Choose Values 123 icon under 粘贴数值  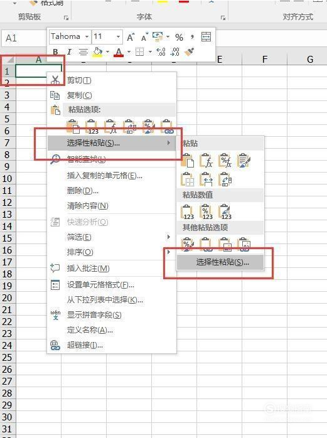click(188, 211)
